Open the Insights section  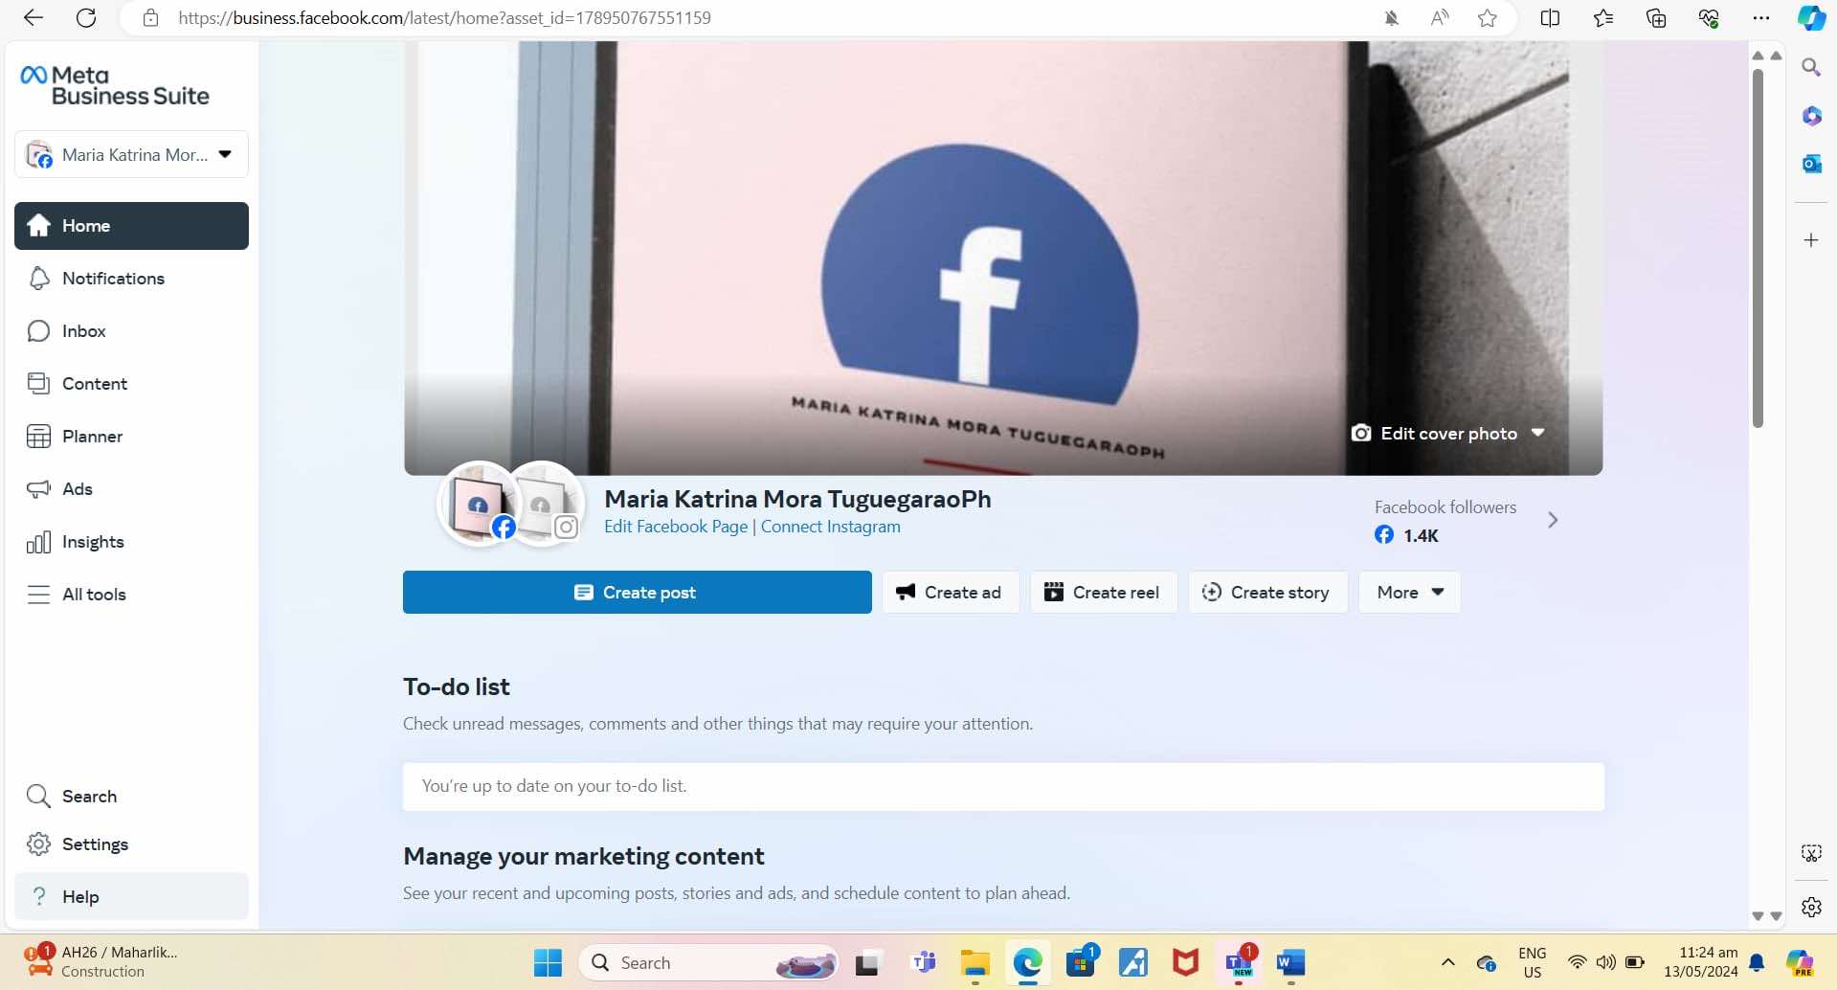pyautogui.click(x=131, y=542)
